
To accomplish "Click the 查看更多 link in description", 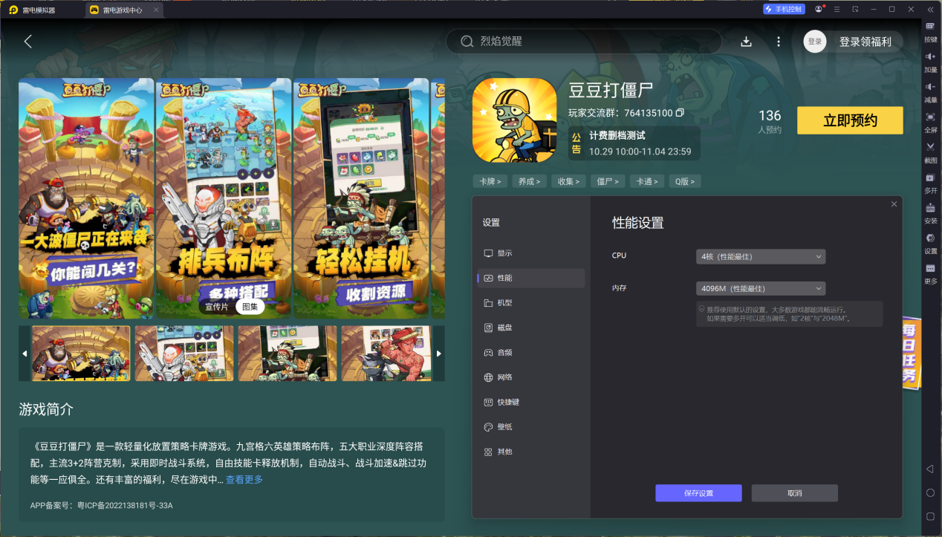I will coord(244,480).
